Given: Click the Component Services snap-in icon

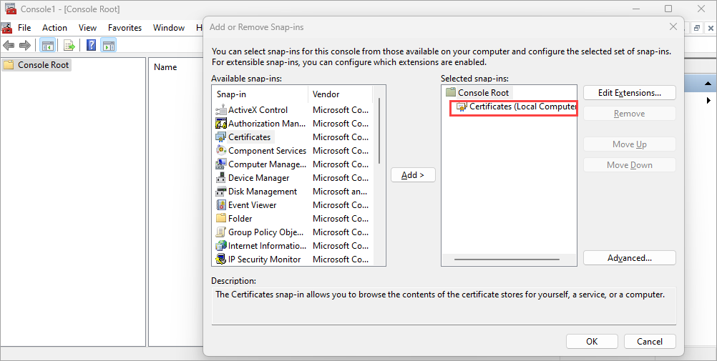Looking at the screenshot, I should click(221, 150).
